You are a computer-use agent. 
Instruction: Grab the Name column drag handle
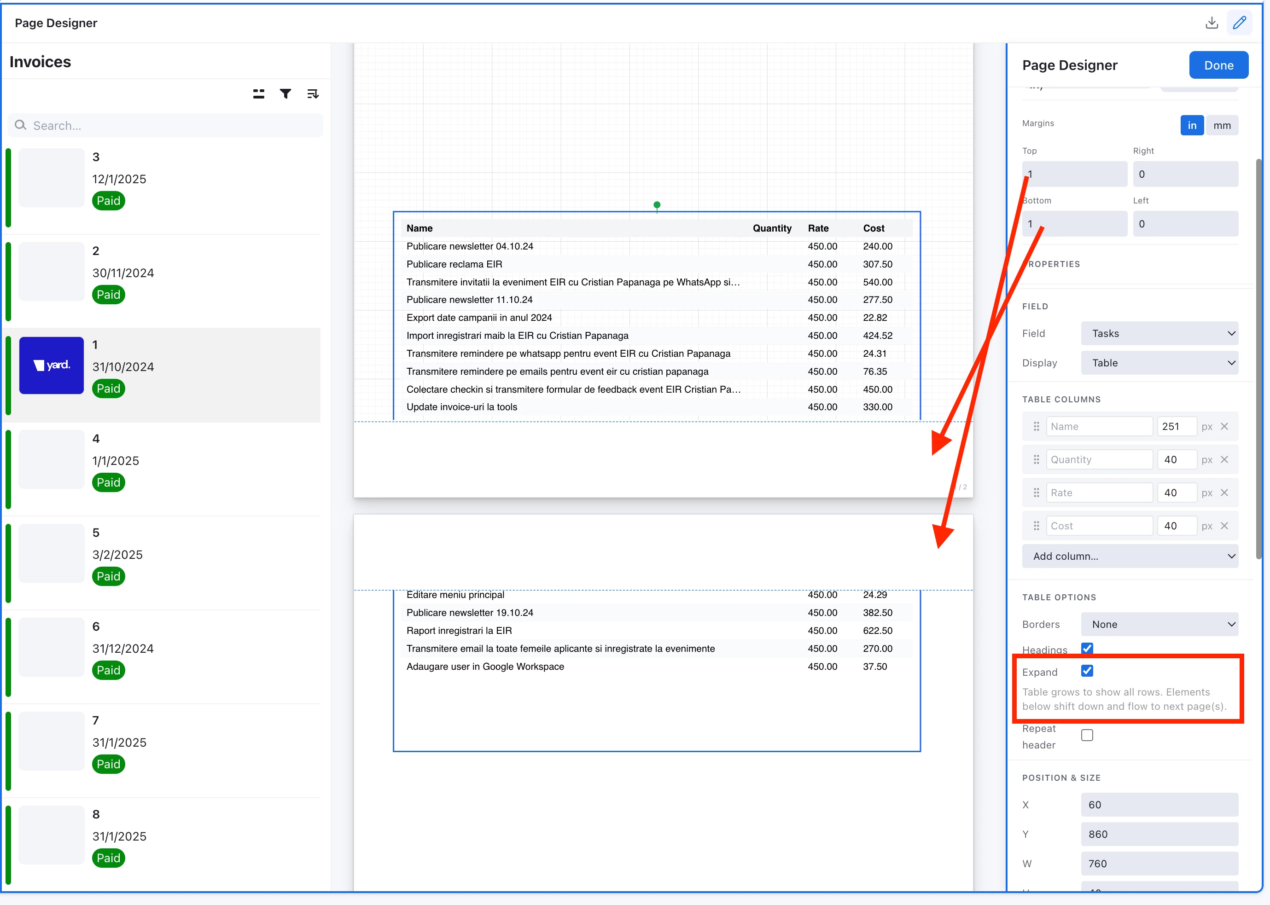[1037, 427]
